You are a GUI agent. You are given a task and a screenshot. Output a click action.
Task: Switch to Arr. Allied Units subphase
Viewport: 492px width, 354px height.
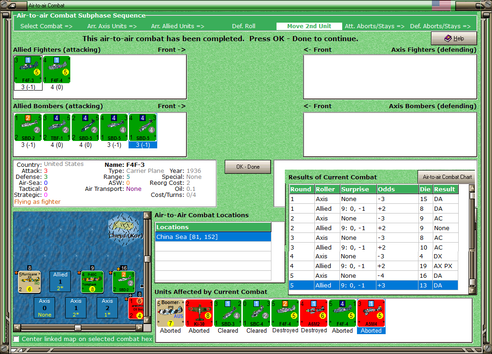[178, 26]
